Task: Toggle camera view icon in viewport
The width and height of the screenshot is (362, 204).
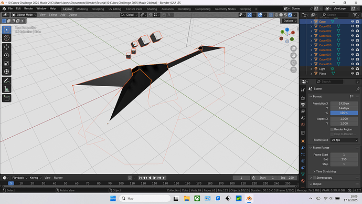Action: tap(293, 63)
